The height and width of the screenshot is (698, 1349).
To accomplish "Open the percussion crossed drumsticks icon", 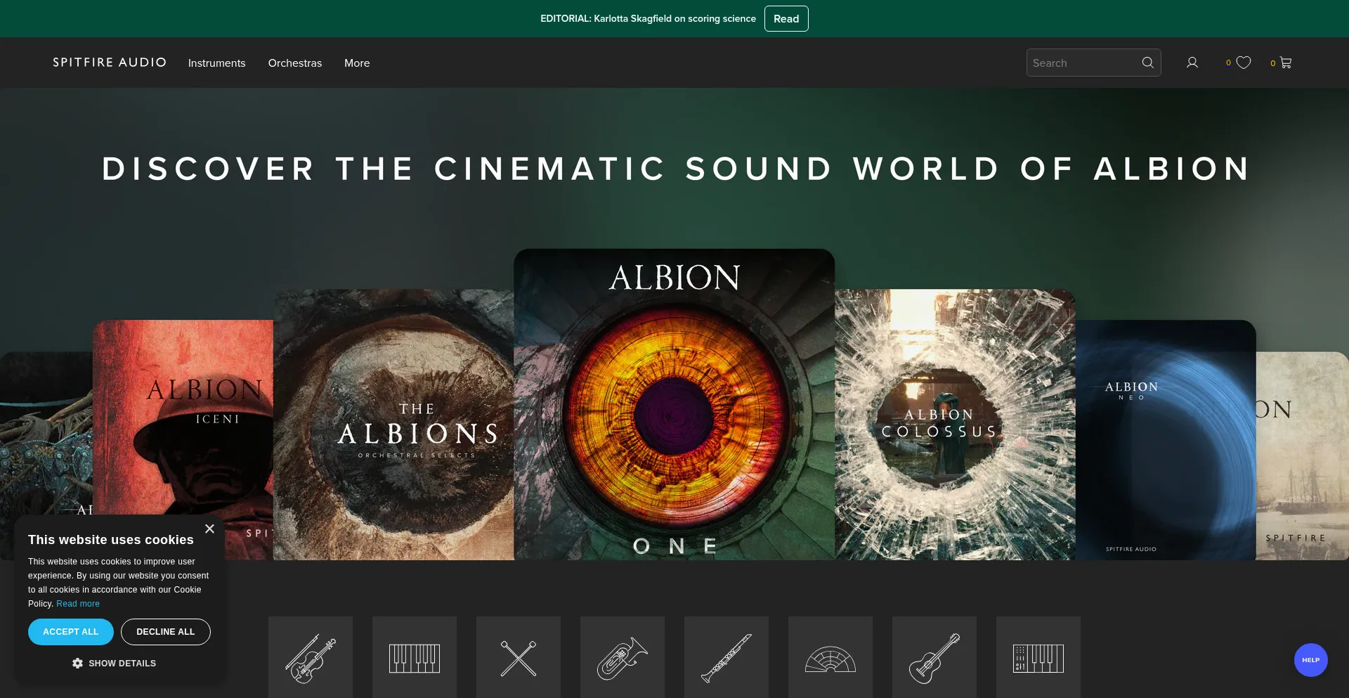I will click(x=519, y=657).
